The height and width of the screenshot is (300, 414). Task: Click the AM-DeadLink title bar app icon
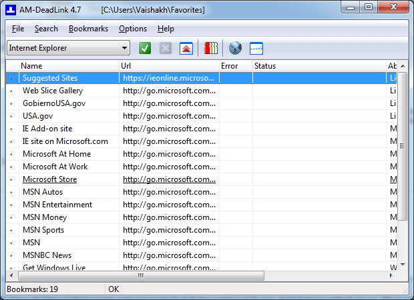coord(11,10)
